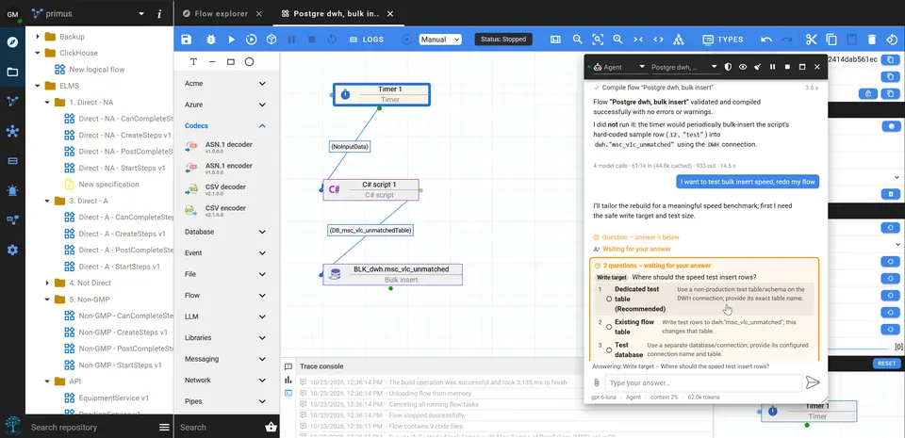Screen dimensions: 905x438
Task: Select the circle drawing tool
Action: (249, 61)
